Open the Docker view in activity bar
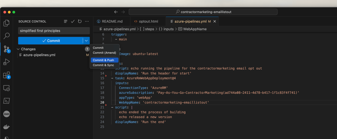This screenshot has width=337, height=139. [7, 127]
